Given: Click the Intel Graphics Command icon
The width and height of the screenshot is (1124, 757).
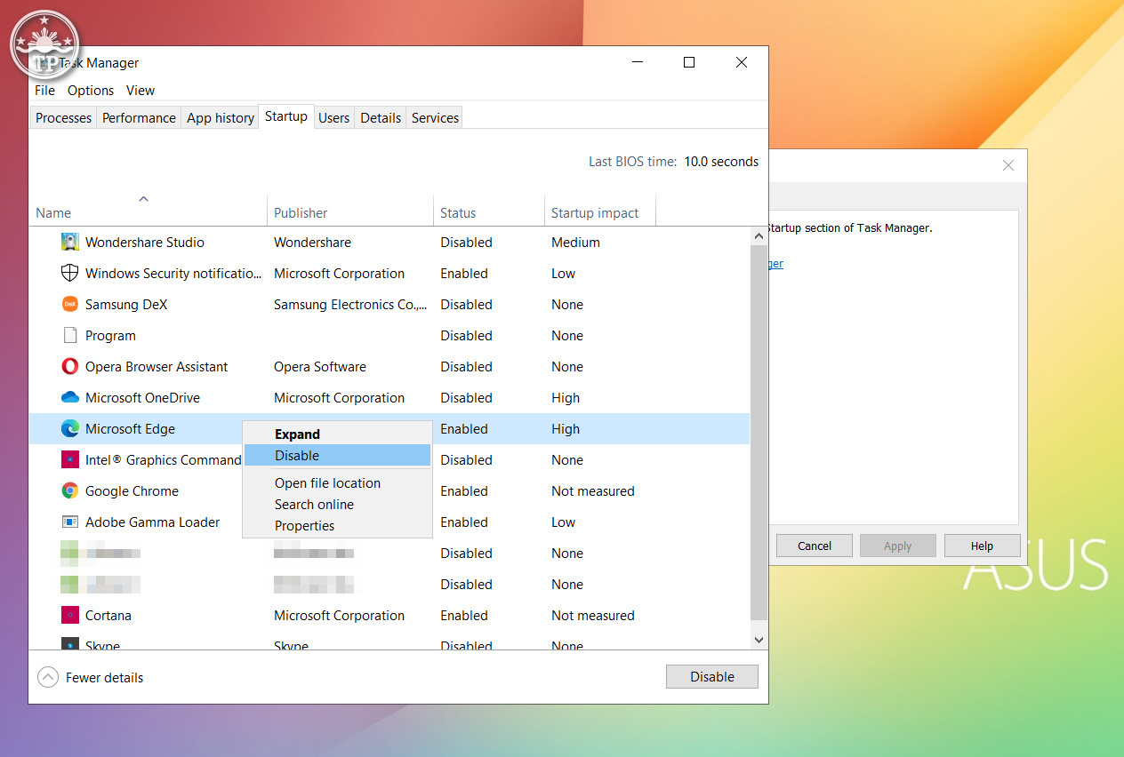Looking at the screenshot, I should [70, 459].
